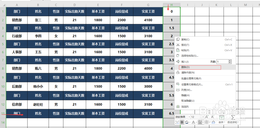This screenshot has width=260, height=128.
Task: Open font color dropdown arrow
Action: click(196, 122)
